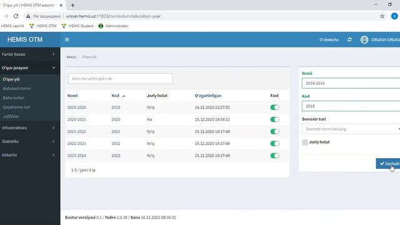Select Baho turlari sidebar item
400x225 pixels.
pyautogui.click(x=14, y=97)
